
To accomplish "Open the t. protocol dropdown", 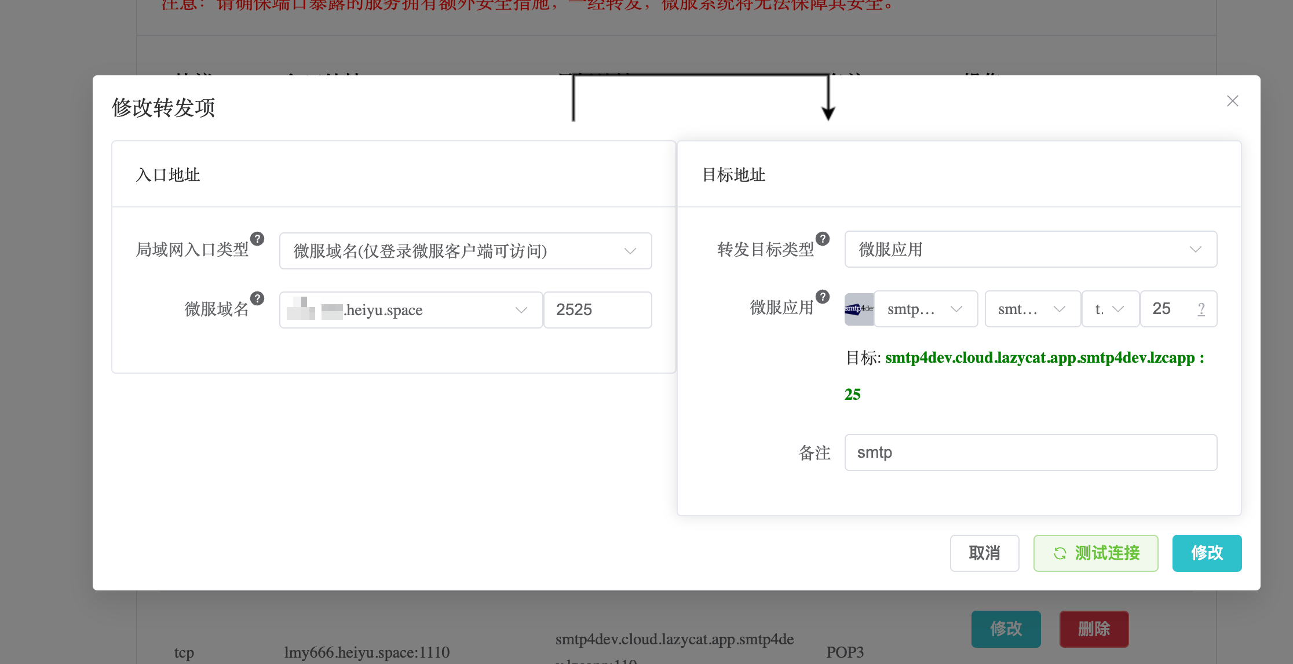I will [1111, 309].
